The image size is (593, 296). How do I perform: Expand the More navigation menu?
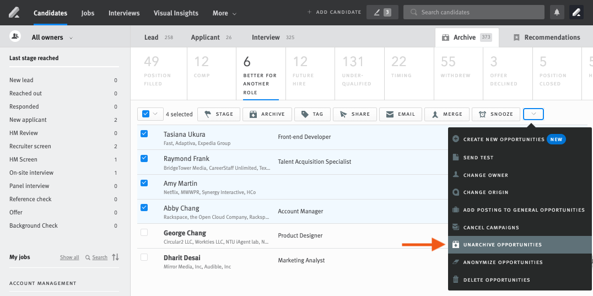[225, 13]
